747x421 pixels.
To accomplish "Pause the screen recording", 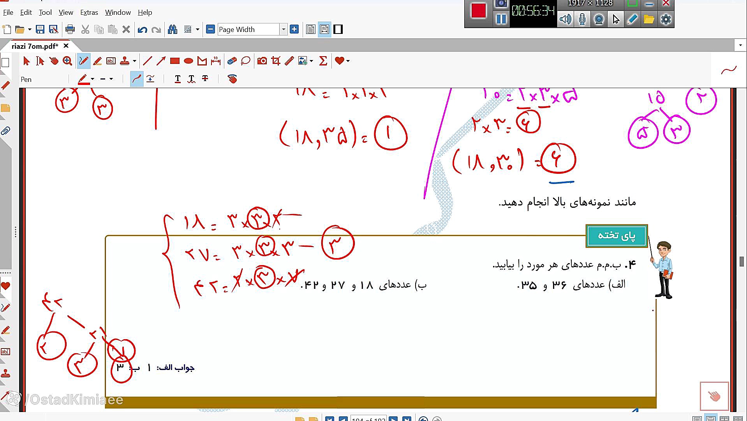I will [x=501, y=19].
